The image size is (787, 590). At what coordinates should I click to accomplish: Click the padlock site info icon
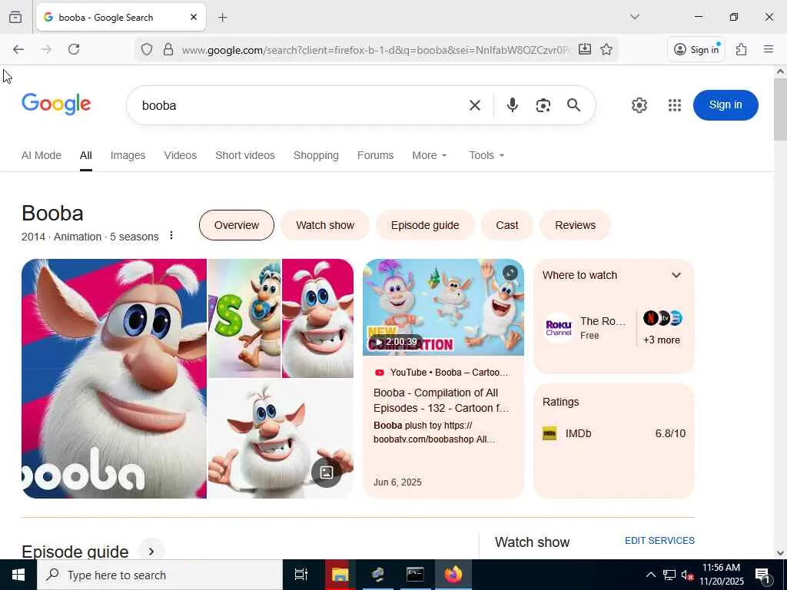click(168, 49)
